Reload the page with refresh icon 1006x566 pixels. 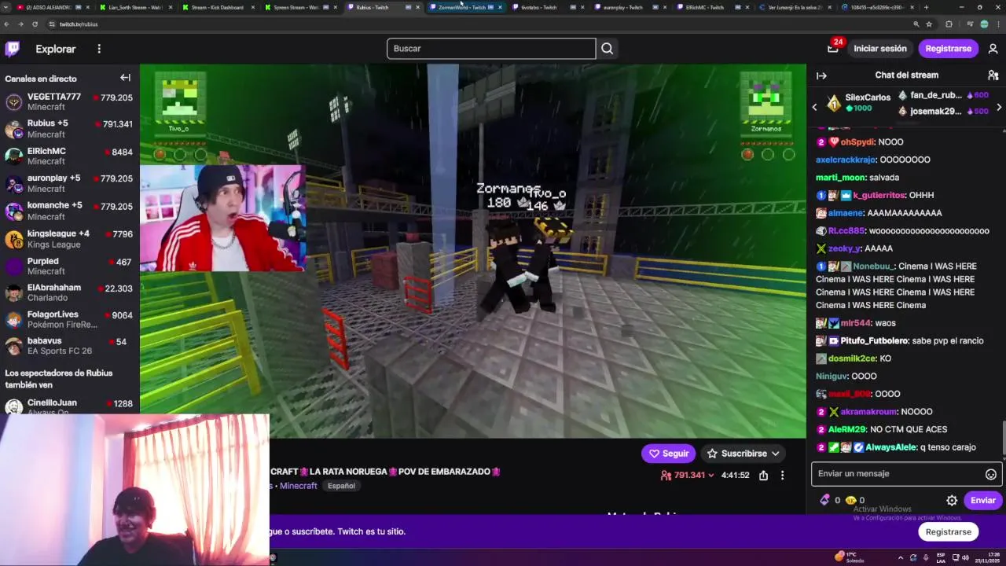click(36, 24)
